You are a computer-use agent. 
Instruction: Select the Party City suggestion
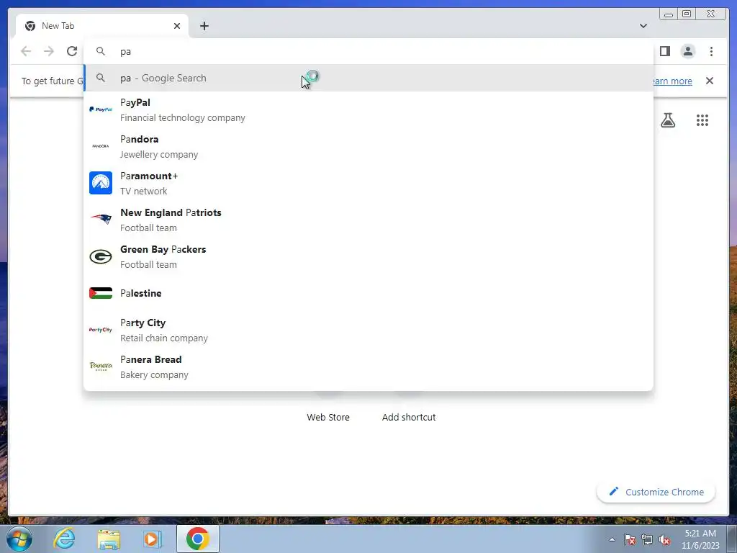tap(368, 330)
